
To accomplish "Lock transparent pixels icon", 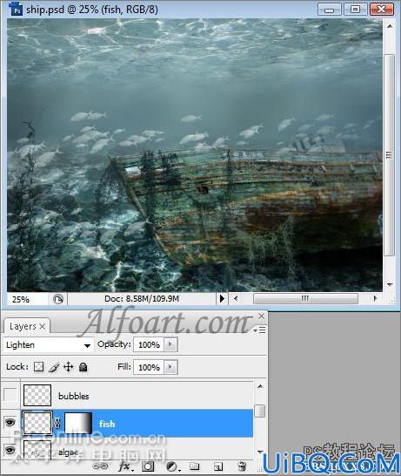I will tap(38, 367).
